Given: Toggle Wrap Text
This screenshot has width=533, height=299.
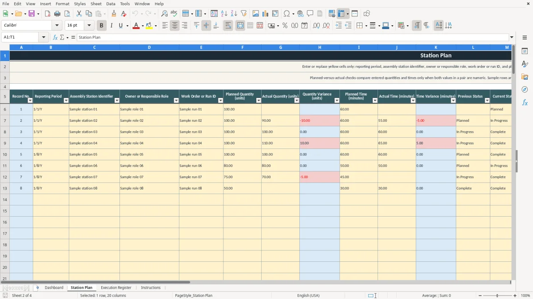Looking at the screenshot, I should tap(228, 26).
